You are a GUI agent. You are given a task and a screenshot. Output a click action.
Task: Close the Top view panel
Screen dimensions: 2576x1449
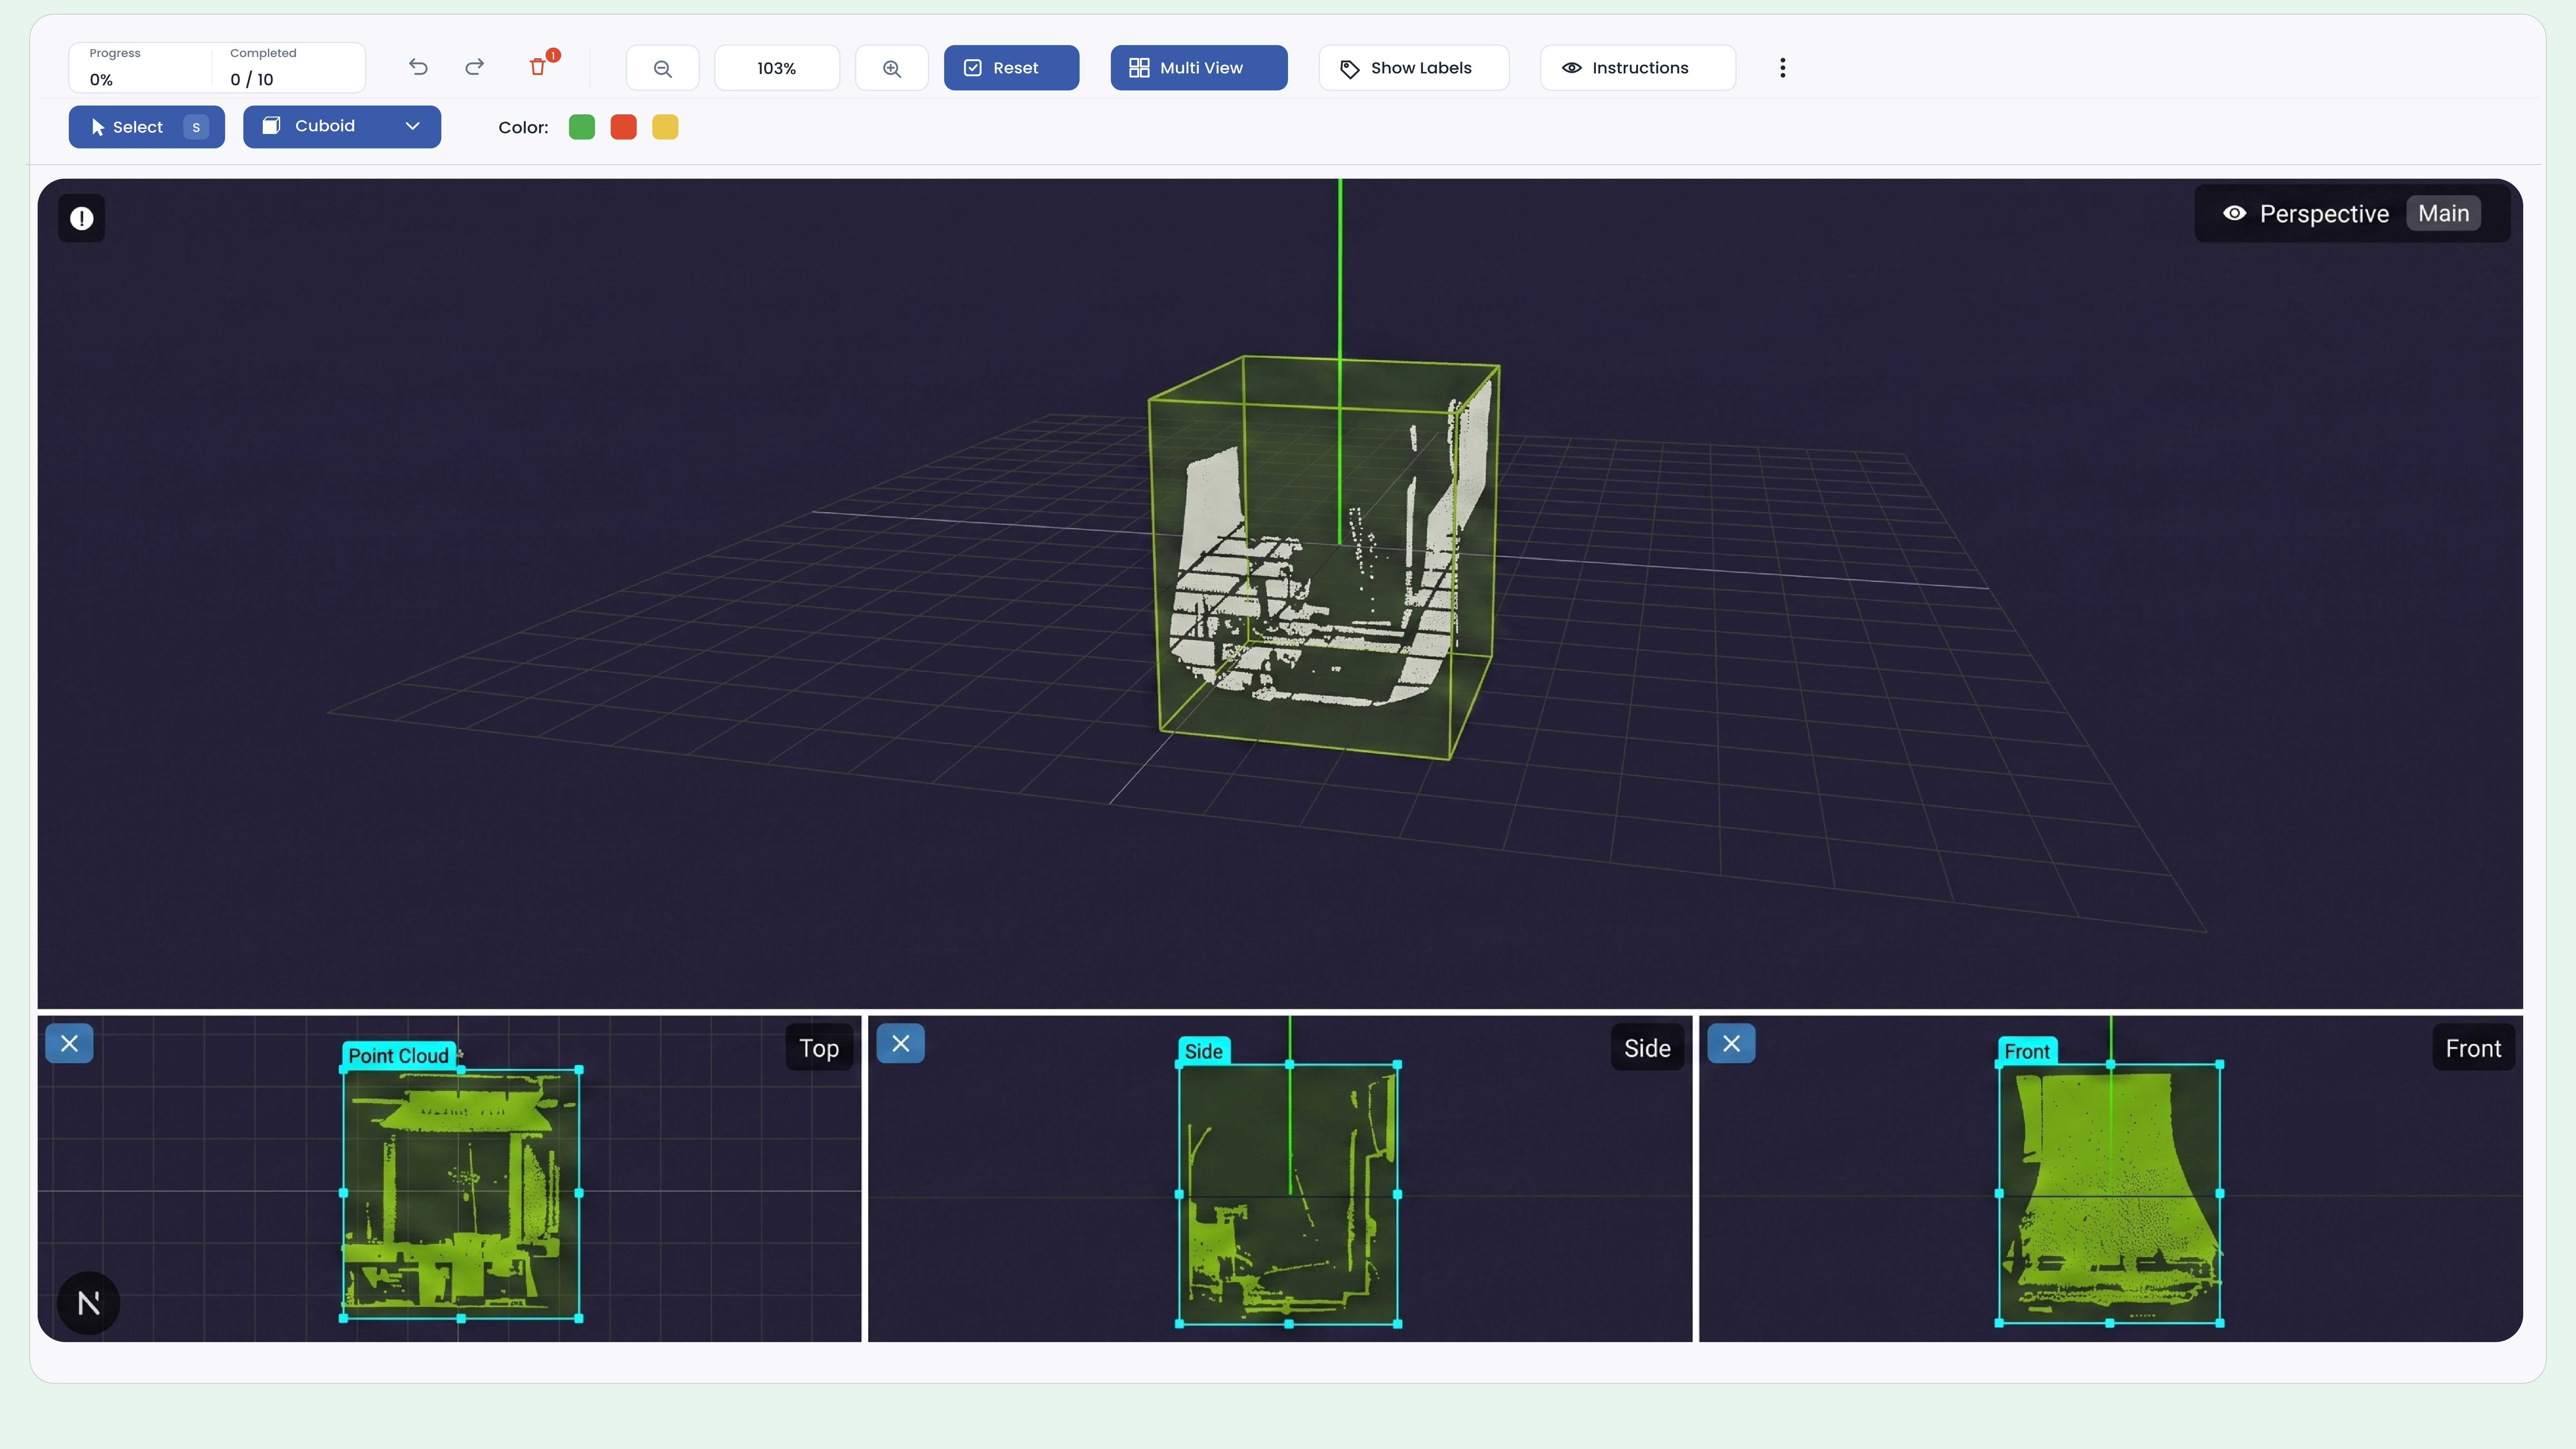click(x=69, y=1044)
